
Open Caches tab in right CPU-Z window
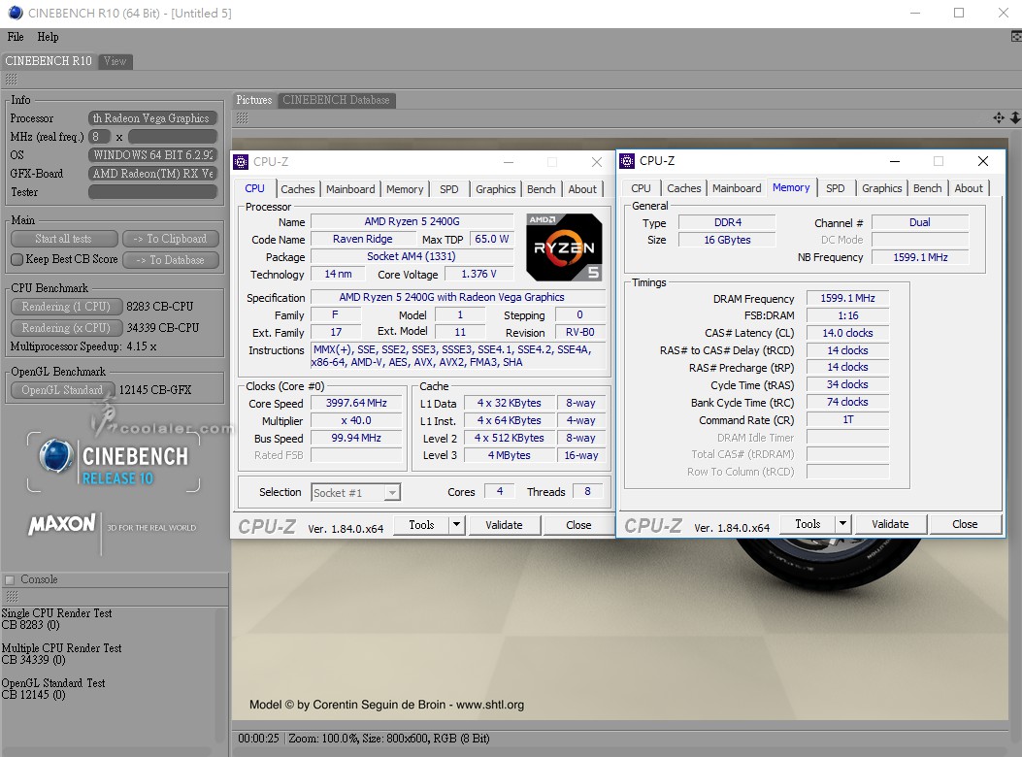tap(683, 187)
